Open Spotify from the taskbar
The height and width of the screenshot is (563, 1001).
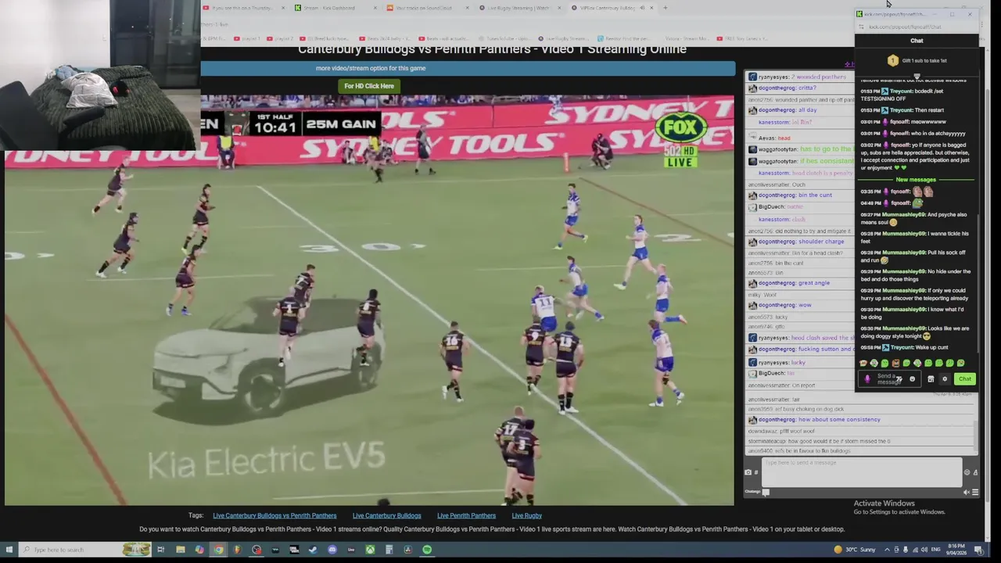[427, 550]
